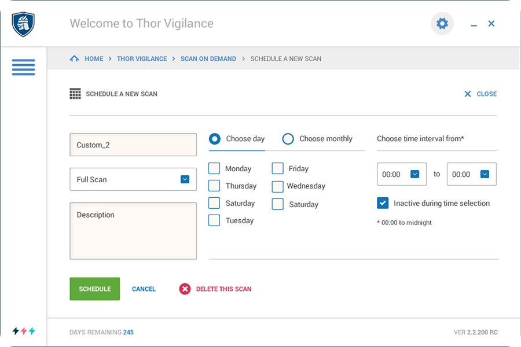Click the Welcome to Thor Vigilance title
The image size is (521, 347).
[x=142, y=24]
